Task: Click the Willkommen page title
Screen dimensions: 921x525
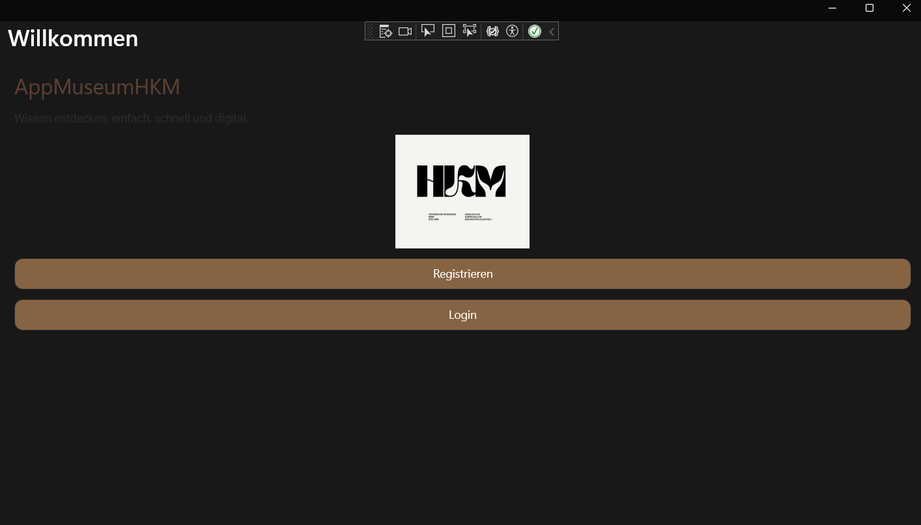Action: (73, 38)
